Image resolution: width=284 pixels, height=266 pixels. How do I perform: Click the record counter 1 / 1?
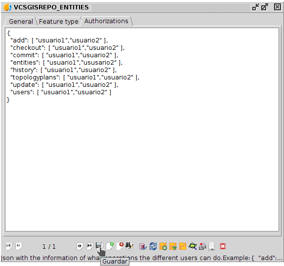click(49, 246)
